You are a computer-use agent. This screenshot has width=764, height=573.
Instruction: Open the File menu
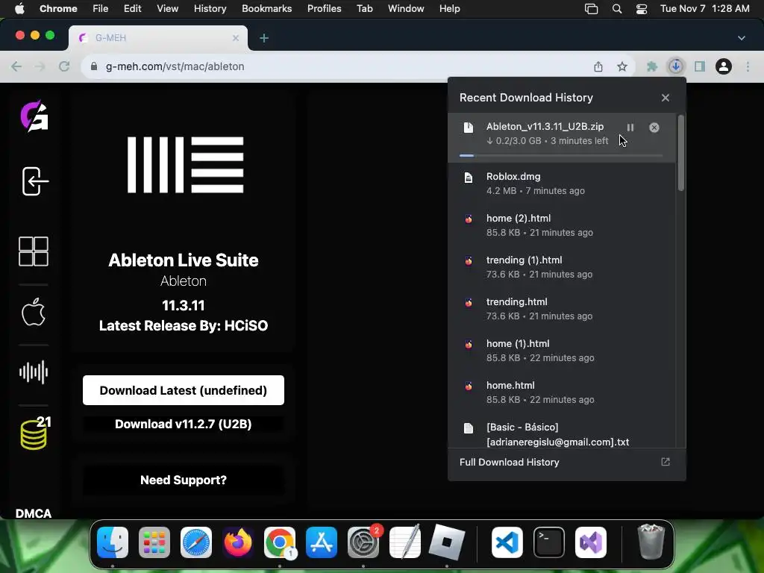[x=101, y=8]
